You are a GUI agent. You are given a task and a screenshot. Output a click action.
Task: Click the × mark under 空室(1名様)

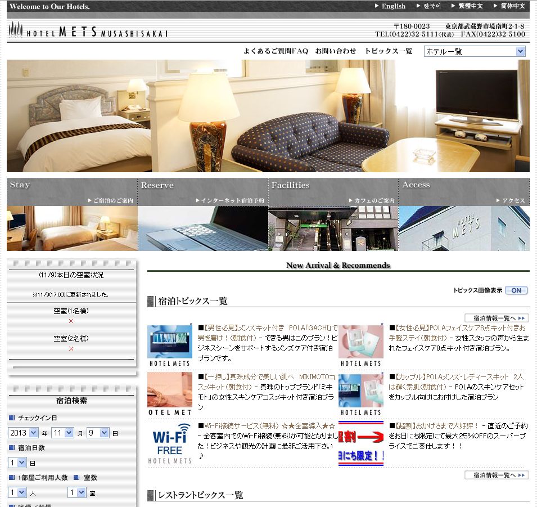71,321
